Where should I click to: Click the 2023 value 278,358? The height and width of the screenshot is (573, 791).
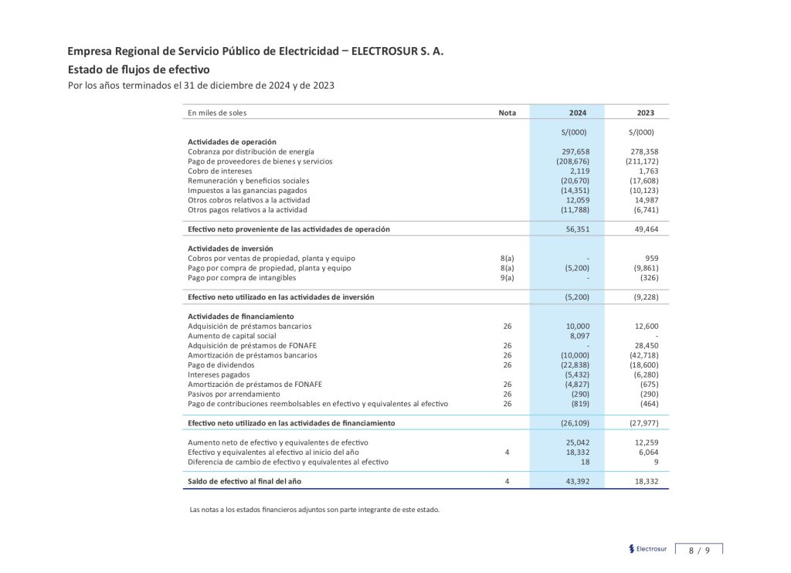click(x=644, y=152)
